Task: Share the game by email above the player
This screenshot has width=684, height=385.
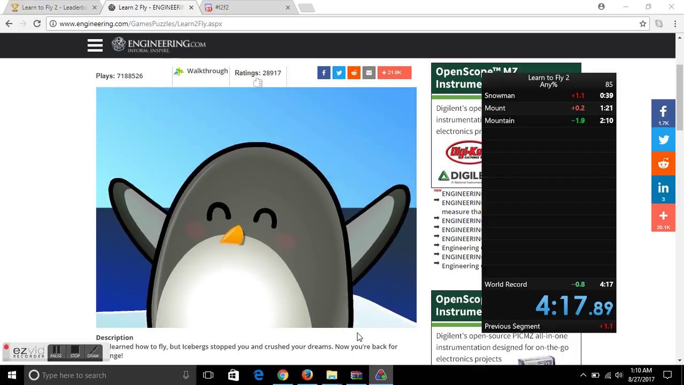Action: tap(369, 73)
